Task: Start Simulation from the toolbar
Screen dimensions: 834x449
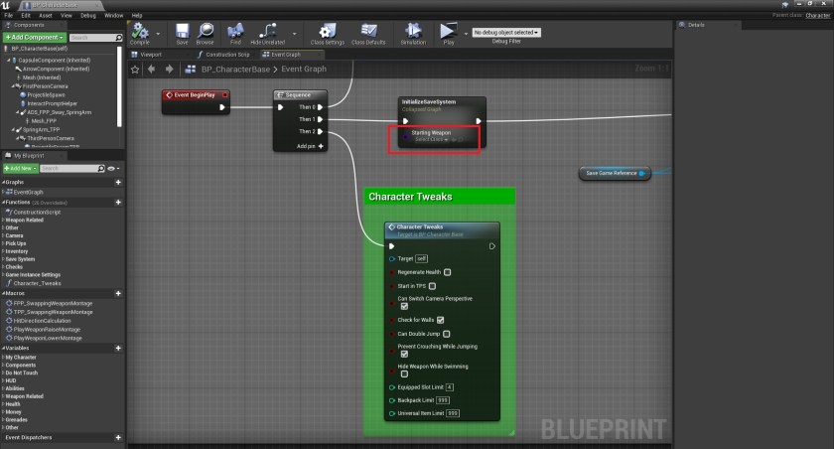Action: click(x=412, y=32)
